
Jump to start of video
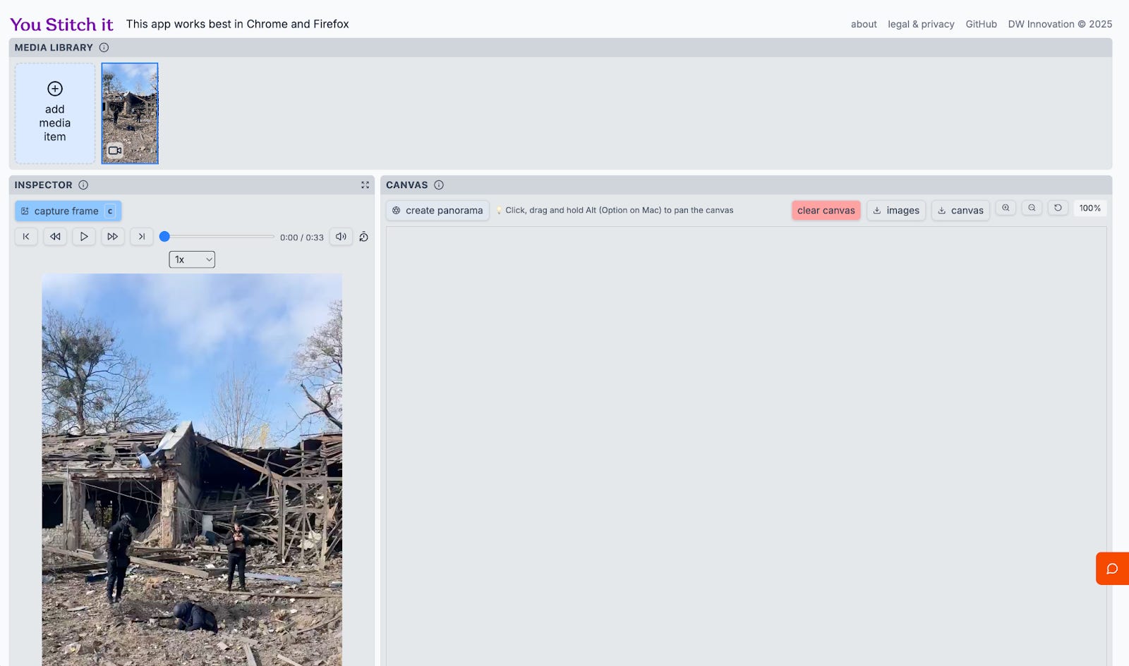click(26, 237)
